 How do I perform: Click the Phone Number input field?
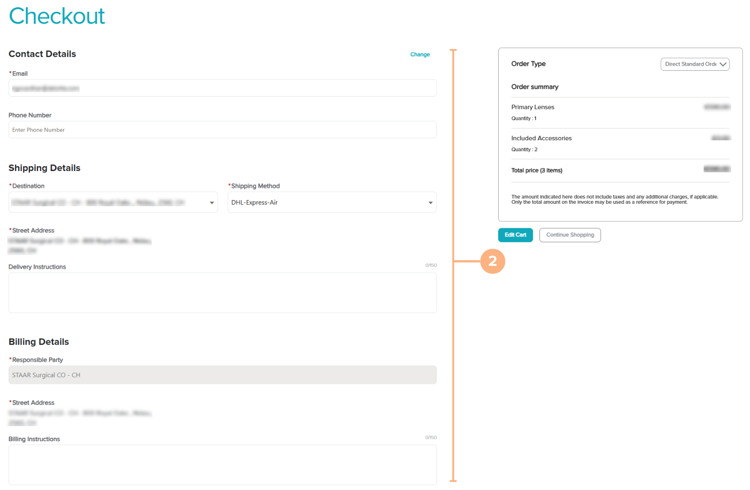222,130
